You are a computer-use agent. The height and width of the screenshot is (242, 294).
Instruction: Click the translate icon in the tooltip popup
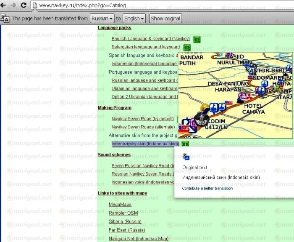tap(186, 157)
